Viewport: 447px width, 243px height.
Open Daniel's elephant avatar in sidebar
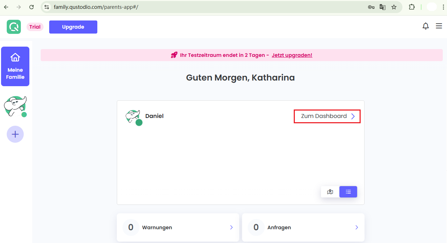pos(15,106)
